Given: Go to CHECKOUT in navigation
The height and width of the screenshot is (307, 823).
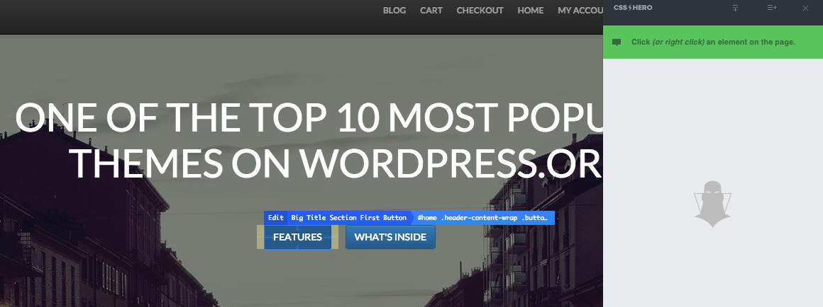Looking at the screenshot, I should 480,11.
